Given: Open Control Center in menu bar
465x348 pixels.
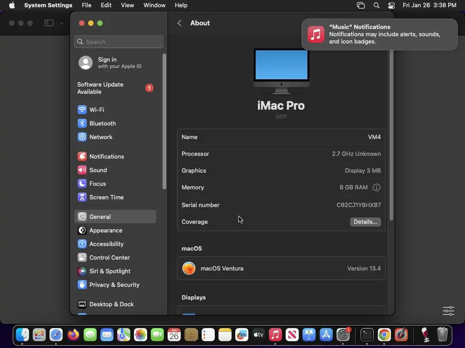Looking at the screenshot, I should coord(391,5).
